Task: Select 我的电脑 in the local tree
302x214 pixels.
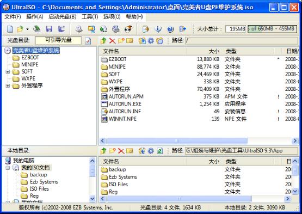Action: (x=24, y=161)
